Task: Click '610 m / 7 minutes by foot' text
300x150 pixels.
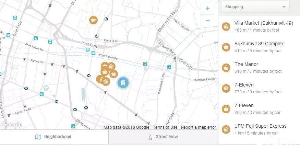Action: coord(258,71)
